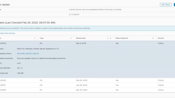175x98 pixels.
Task: Filter the Reboot Required column
Action: (153, 38)
